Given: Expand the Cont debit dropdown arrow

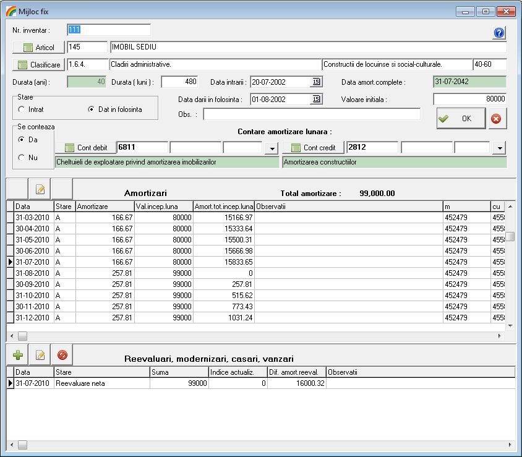Looking at the screenshot, I should [272, 148].
